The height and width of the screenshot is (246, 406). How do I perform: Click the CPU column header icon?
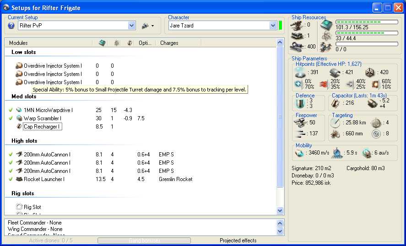coord(102,43)
